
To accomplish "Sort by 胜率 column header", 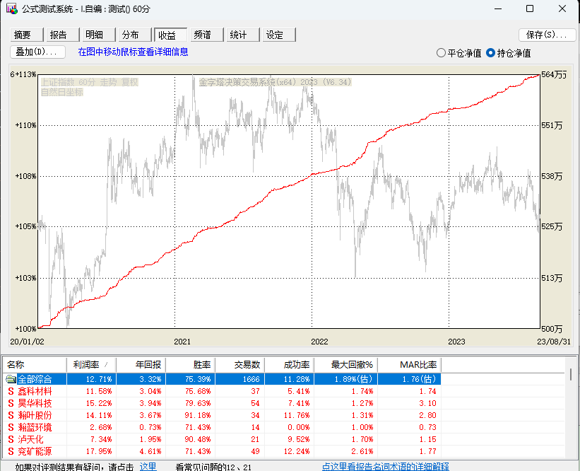I will click(191, 365).
